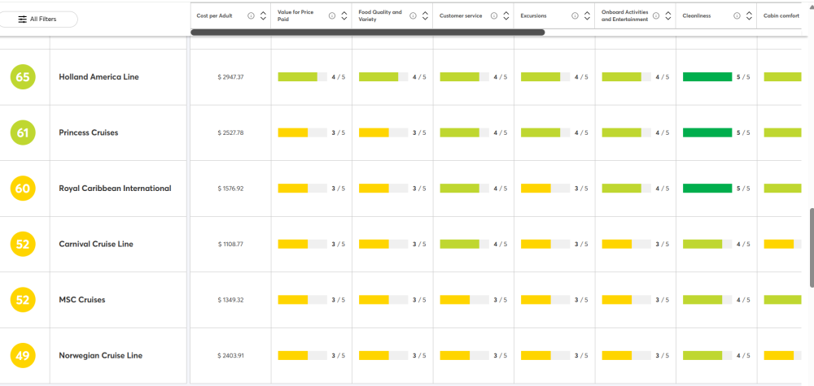Sort by Excursions column

[587, 16]
